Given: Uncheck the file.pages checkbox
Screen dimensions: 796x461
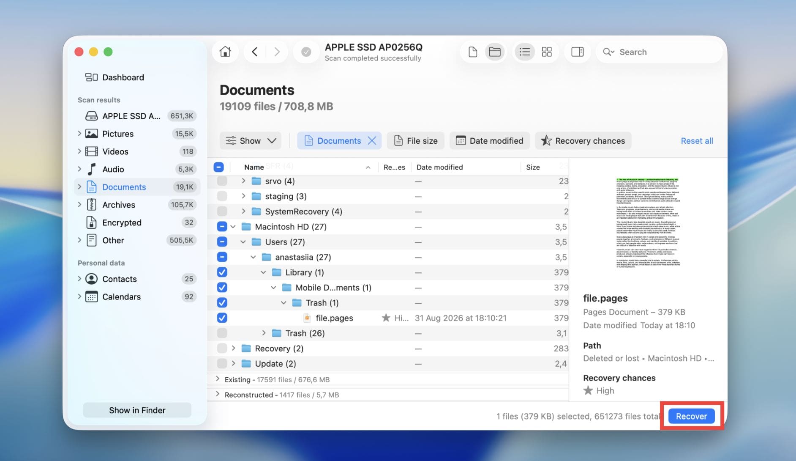Looking at the screenshot, I should tap(222, 318).
